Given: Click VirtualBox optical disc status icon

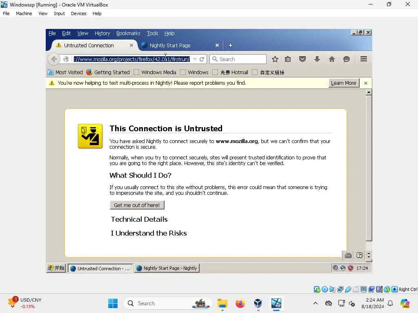Looking at the screenshot, I should 325,289.
